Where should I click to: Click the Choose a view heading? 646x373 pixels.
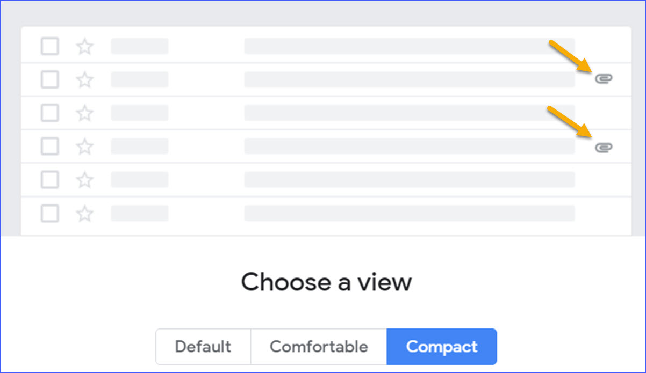point(326,281)
